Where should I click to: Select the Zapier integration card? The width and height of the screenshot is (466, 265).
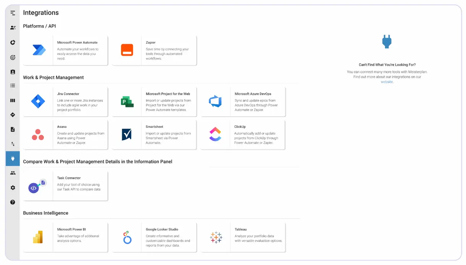click(154, 51)
